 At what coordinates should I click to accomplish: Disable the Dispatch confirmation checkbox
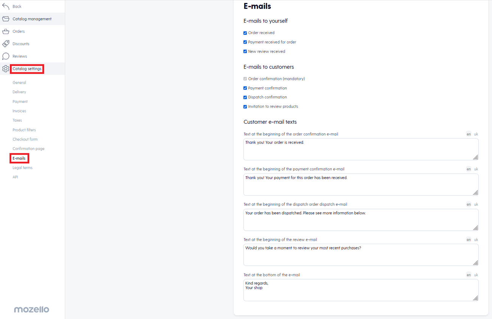click(245, 98)
